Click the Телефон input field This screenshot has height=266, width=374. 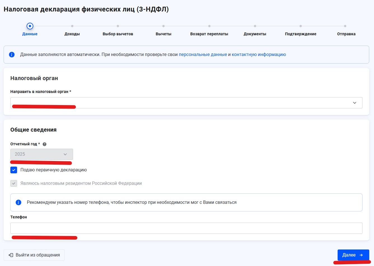click(186, 228)
